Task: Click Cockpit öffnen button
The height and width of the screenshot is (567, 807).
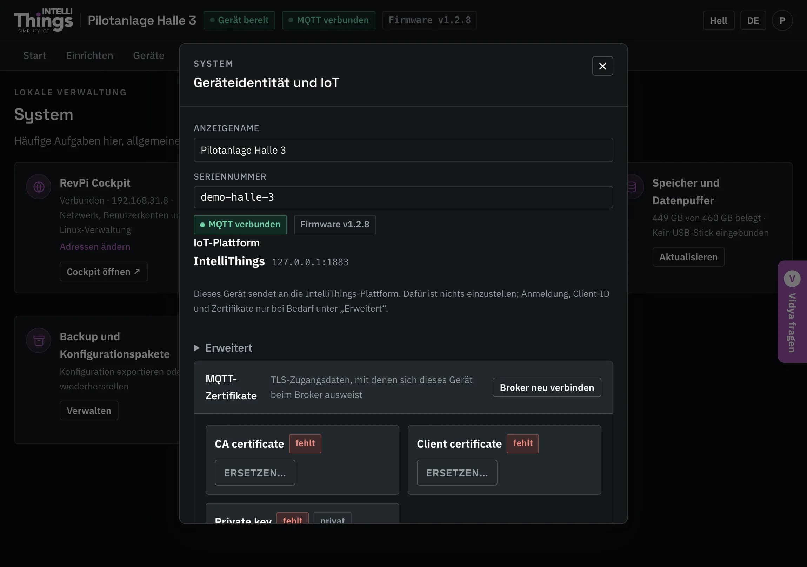Action: [x=104, y=271]
